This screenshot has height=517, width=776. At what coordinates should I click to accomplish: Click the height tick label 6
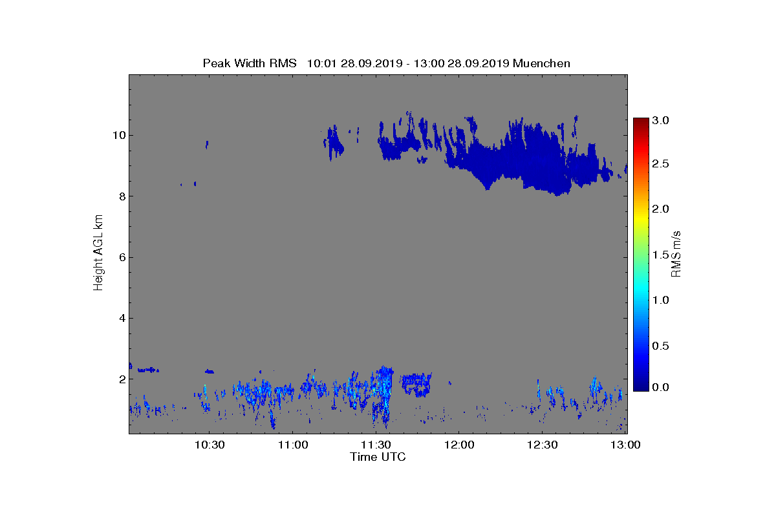coord(121,257)
